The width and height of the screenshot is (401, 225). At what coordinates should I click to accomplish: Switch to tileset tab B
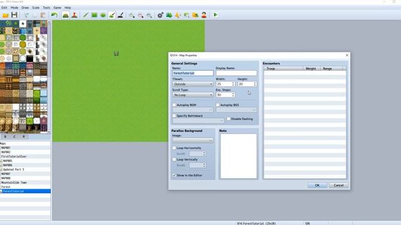click(5, 137)
